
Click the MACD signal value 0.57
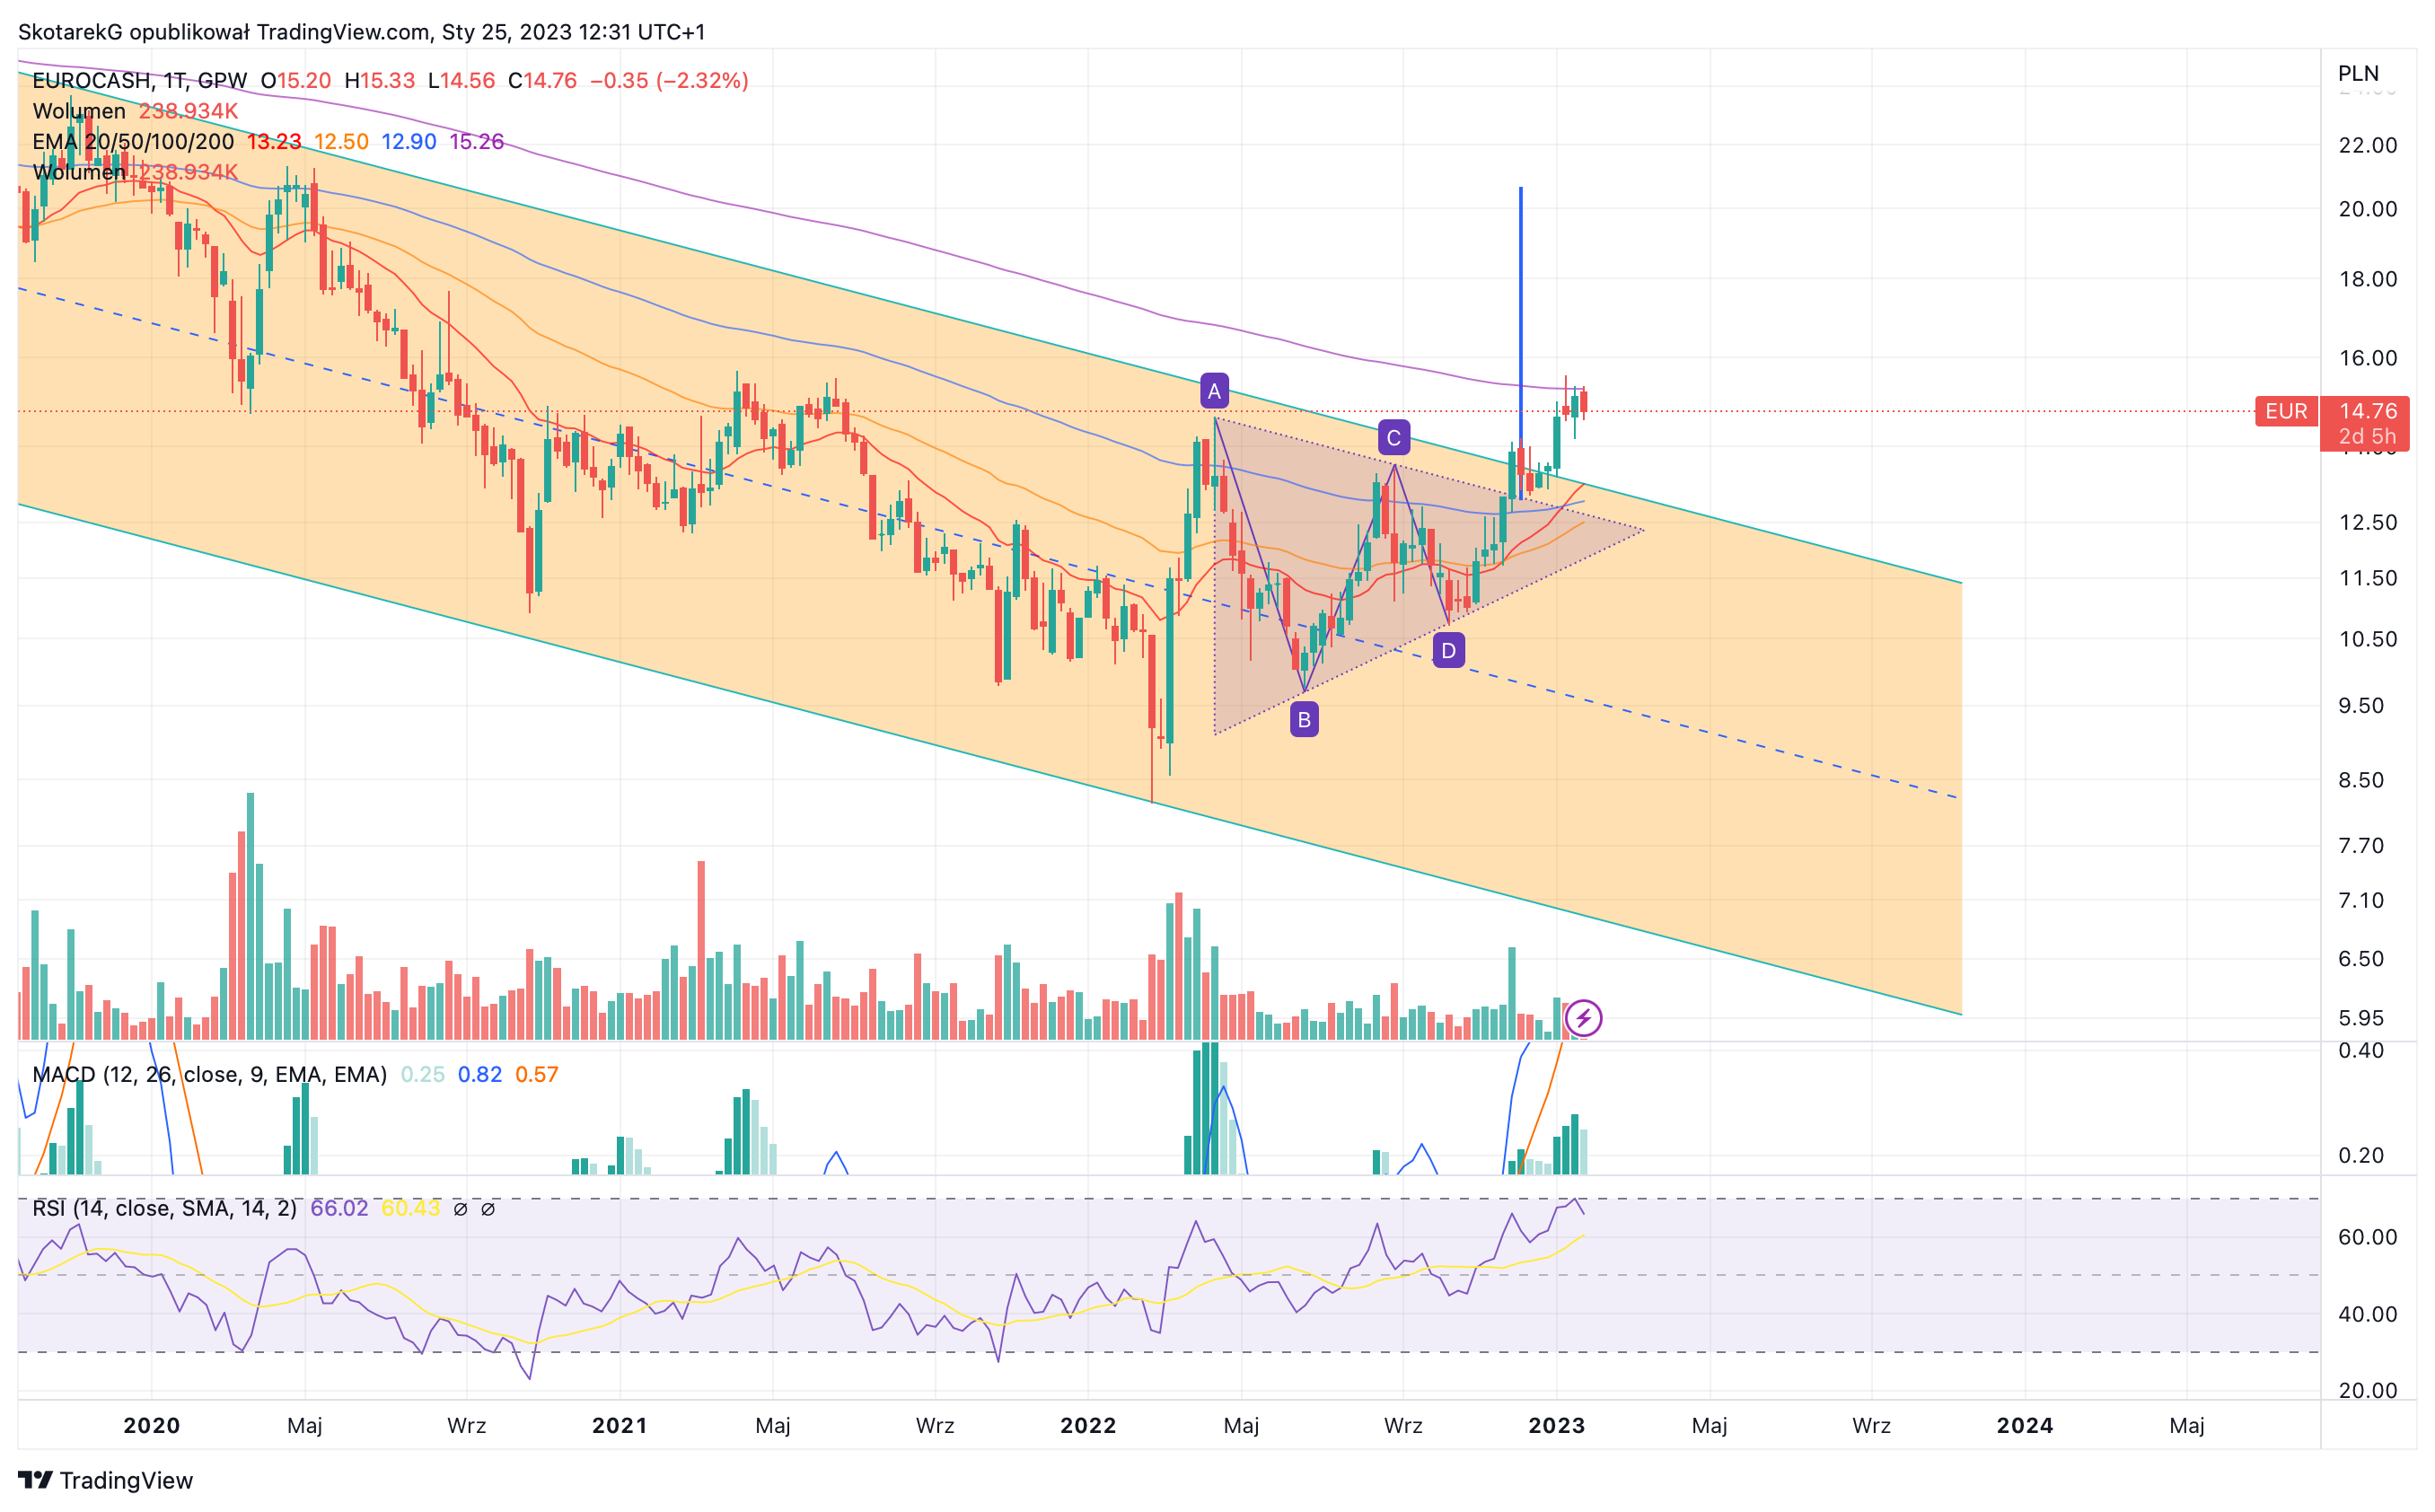coord(536,1074)
